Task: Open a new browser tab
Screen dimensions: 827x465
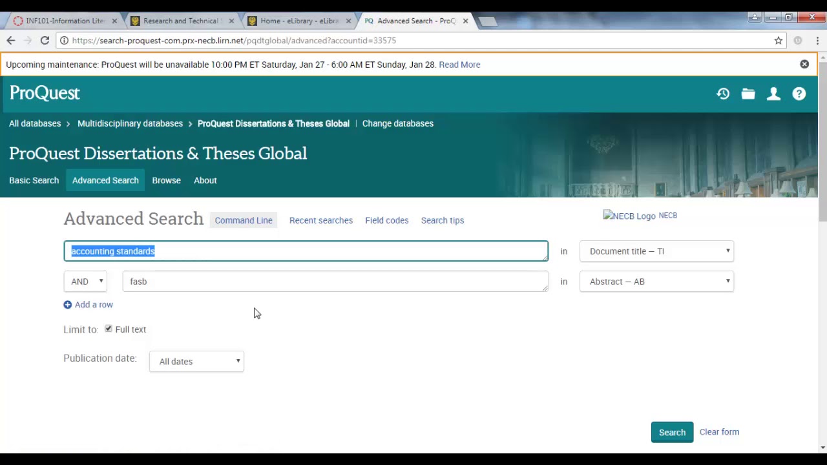Action: [488, 21]
